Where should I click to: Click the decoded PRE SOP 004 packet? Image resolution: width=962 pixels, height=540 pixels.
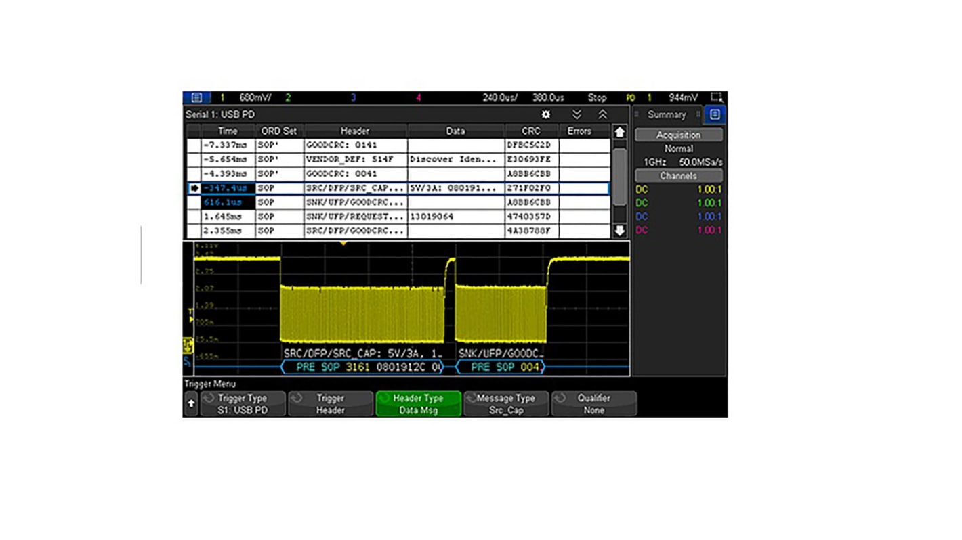500,367
